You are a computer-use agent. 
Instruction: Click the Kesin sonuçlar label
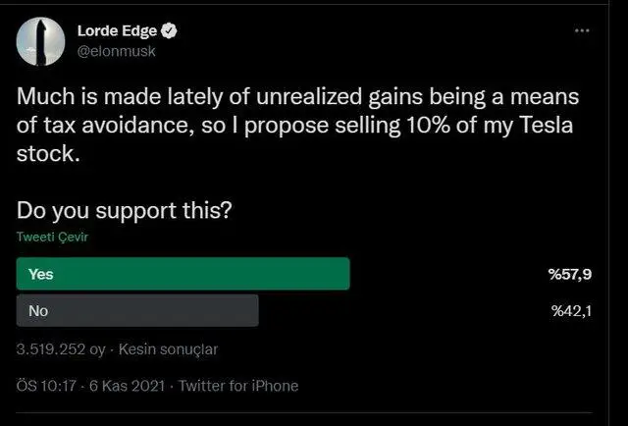click(x=168, y=349)
